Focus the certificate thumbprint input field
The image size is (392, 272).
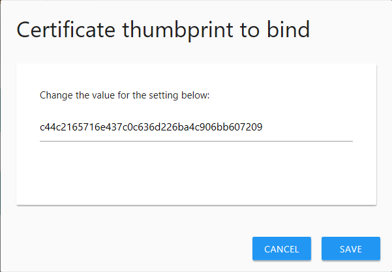(x=196, y=127)
